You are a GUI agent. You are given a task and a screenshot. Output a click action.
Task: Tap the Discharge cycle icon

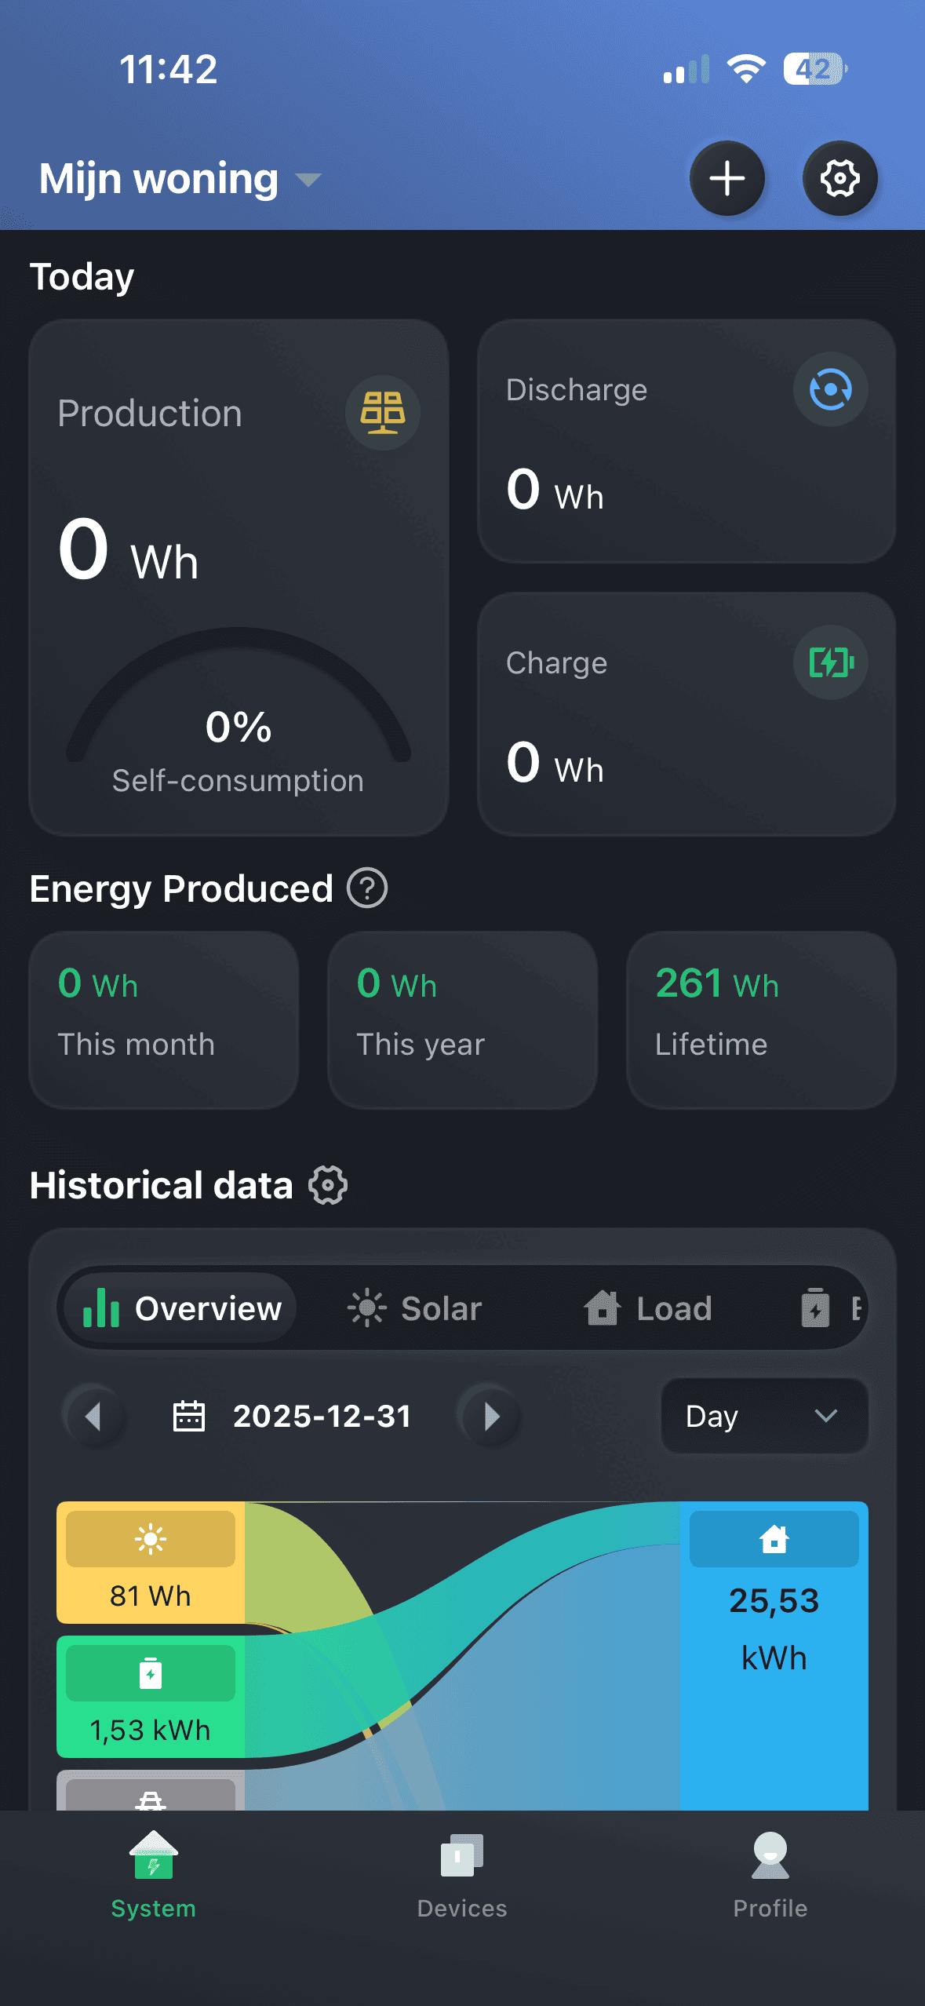click(x=830, y=389)
